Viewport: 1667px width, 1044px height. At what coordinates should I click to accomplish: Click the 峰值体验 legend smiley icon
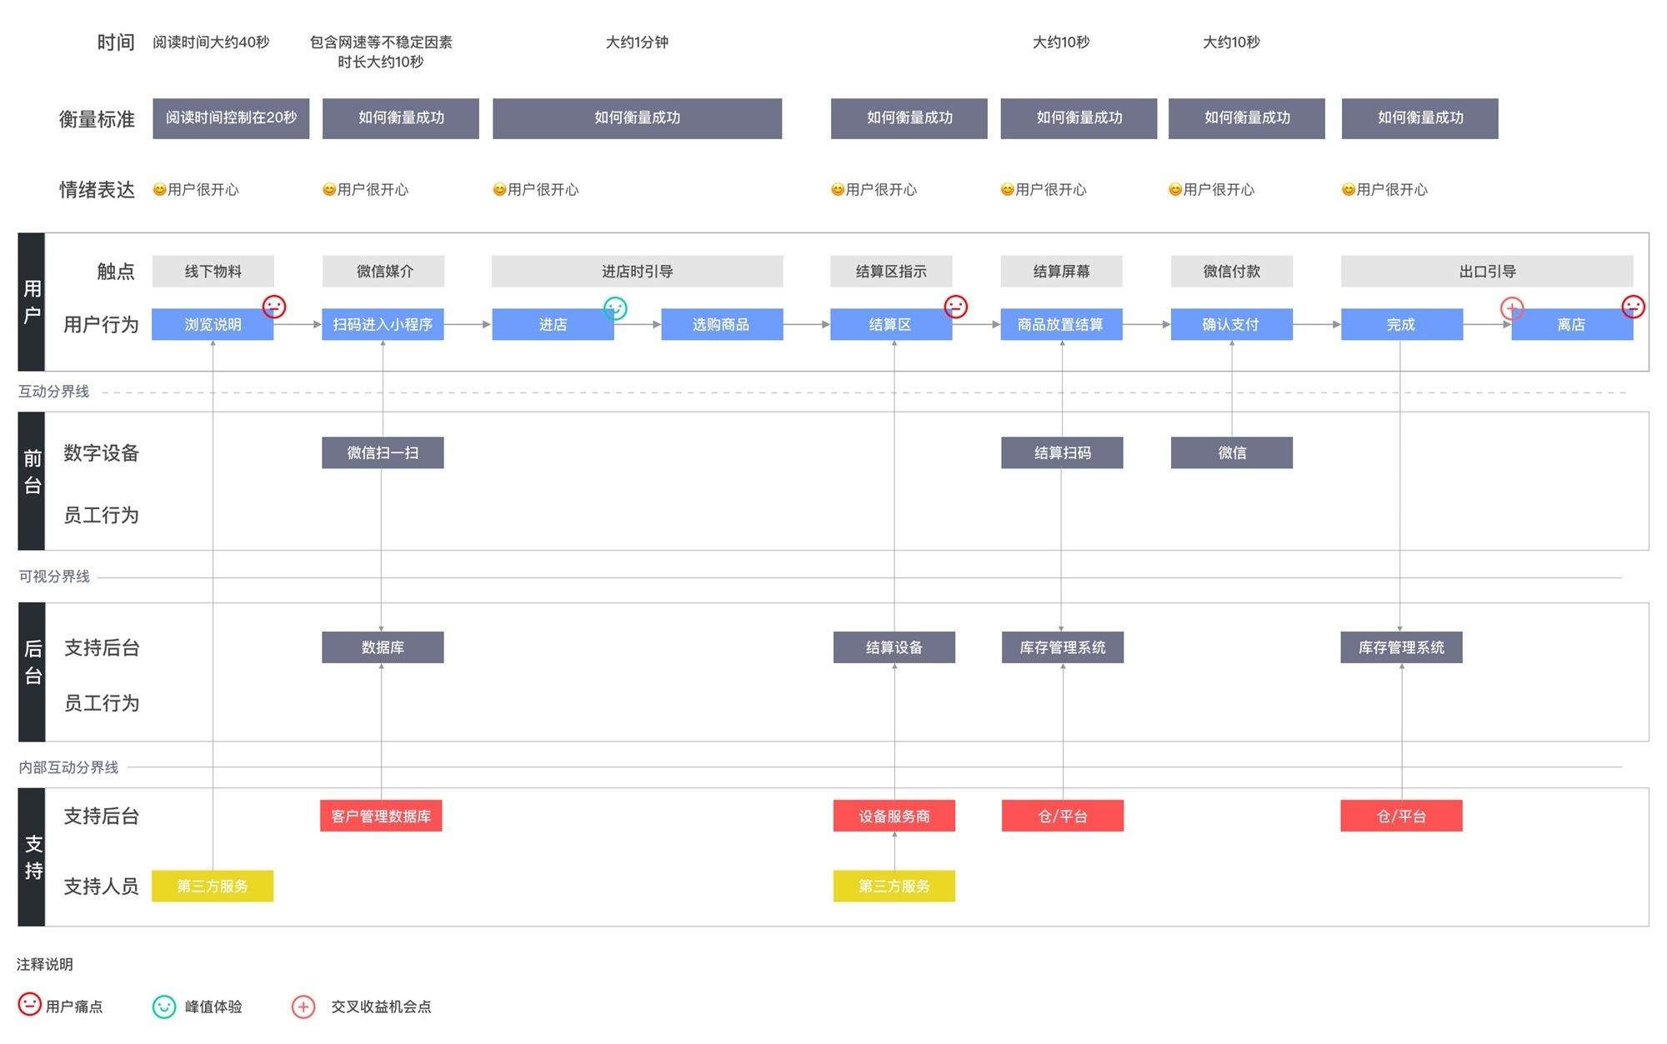pyautogui.click(x=164, y=1007)
